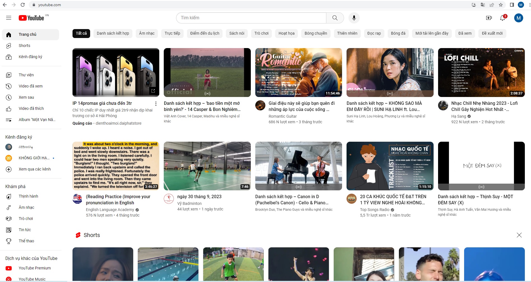Screen dimensions: 531x282
Task: Select Điểm đến du lịch chip
Action: pyautogui.click(x=205, y=33)
